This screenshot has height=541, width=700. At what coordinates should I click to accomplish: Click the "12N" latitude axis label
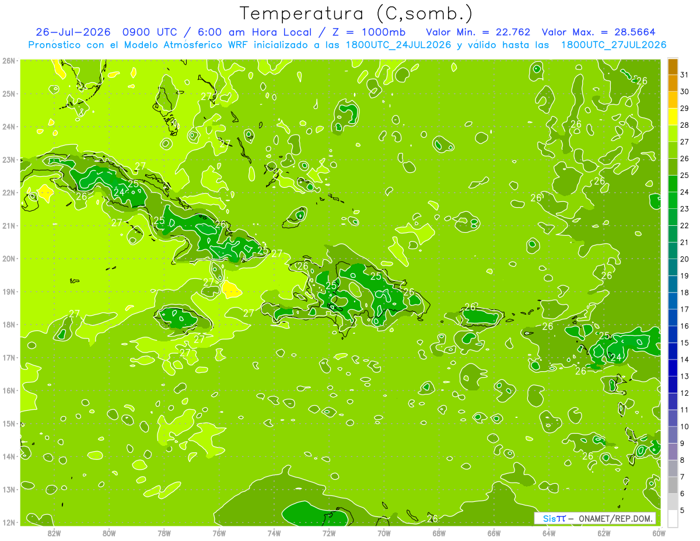pos(9,522)
